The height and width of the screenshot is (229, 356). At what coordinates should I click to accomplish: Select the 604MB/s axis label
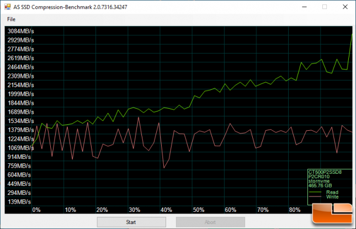click(19, 175)
